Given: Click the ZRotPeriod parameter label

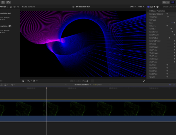Looking at the screenshot, I should [x=153, y=62].
